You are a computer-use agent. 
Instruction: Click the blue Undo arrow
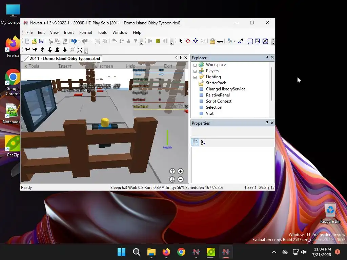point(74,41)
